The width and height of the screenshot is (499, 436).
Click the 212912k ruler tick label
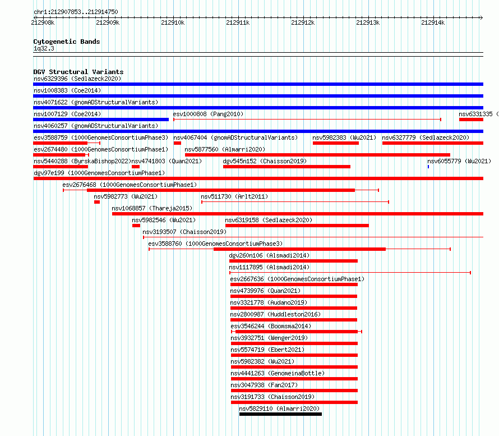pyautogui.click(x=303, y=22)
